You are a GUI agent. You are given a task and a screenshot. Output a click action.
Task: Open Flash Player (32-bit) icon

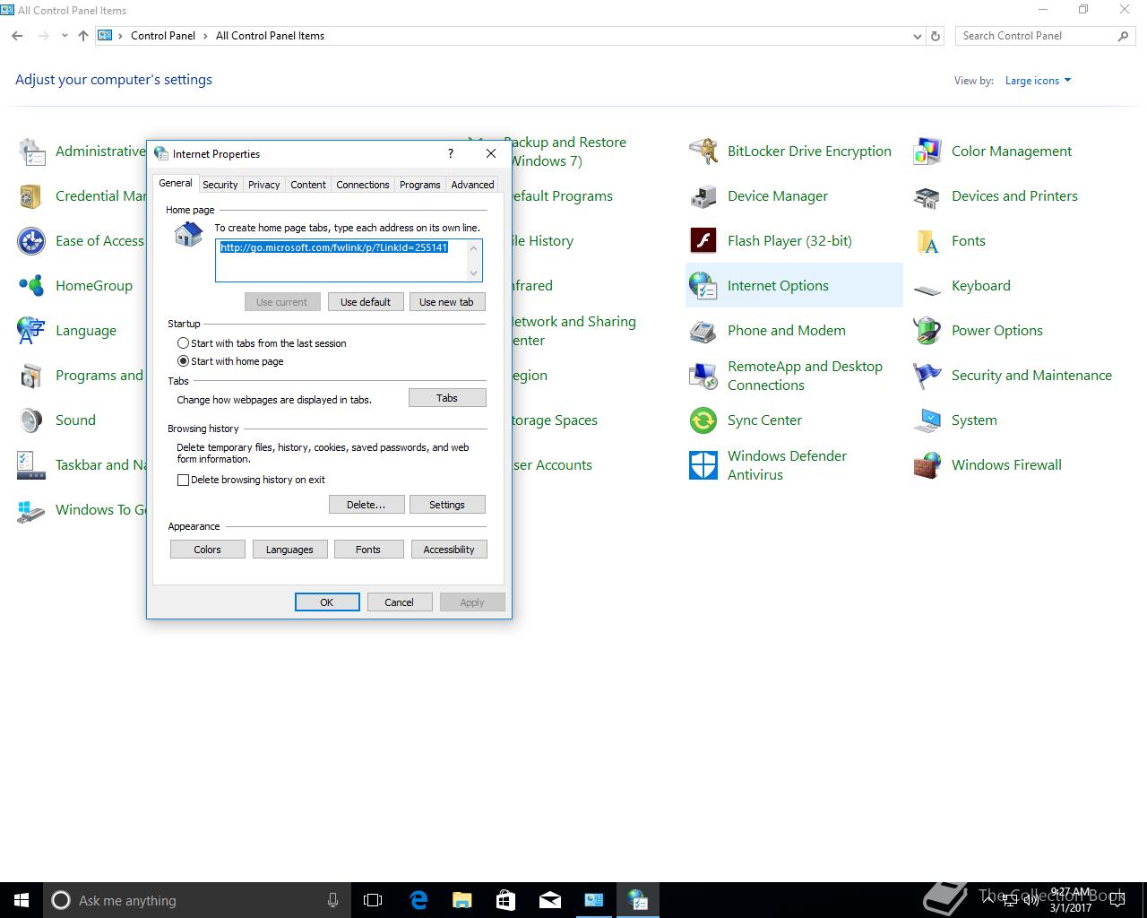click(x=703, y=241)
